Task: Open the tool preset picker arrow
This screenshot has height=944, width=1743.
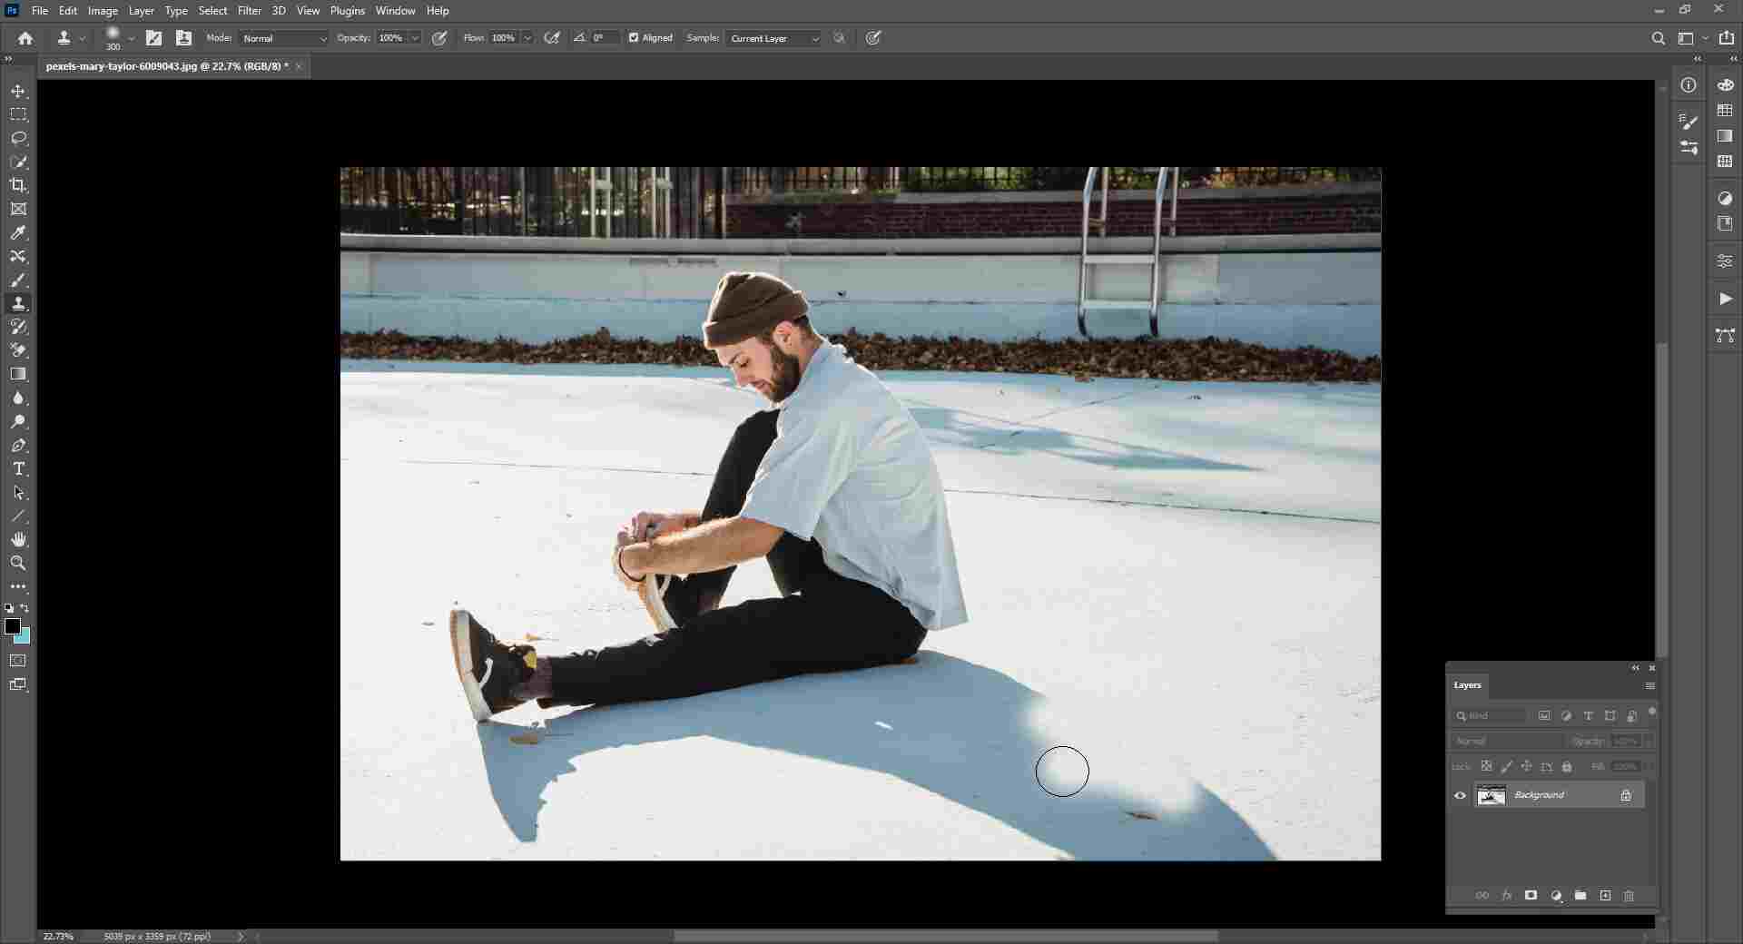Action: tap(83, 38)
